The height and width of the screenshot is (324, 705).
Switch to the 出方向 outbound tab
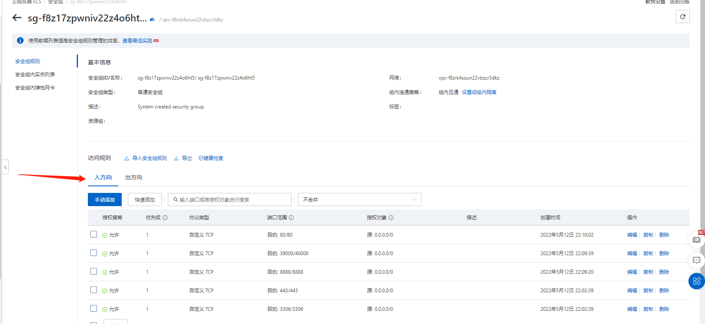tap(134, 177)
